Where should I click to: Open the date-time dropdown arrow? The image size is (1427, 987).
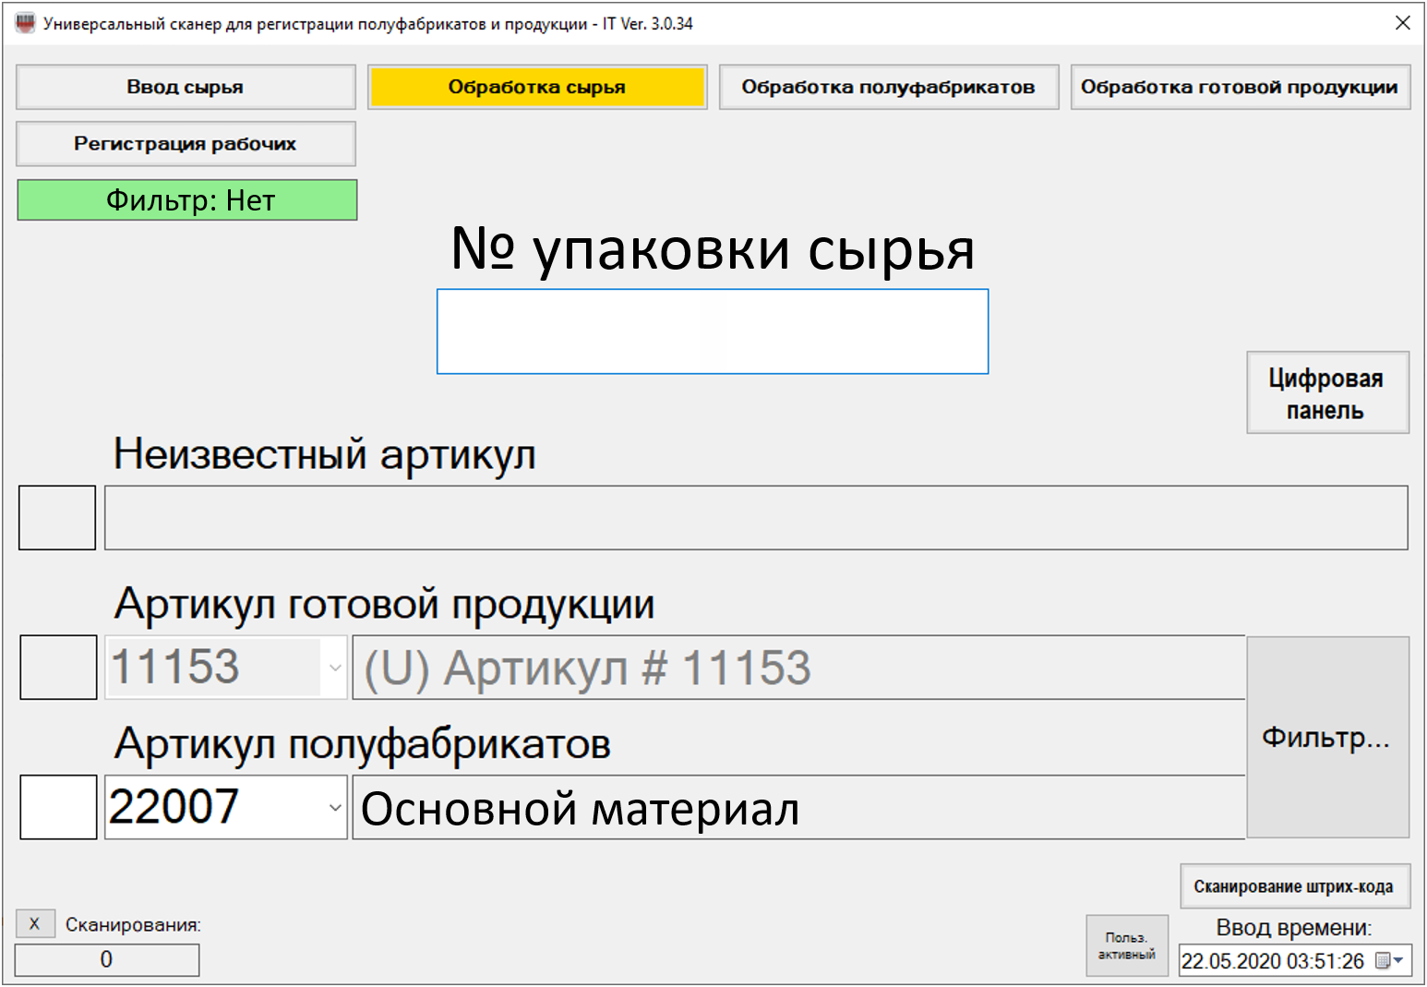(x=1399, y=961)
